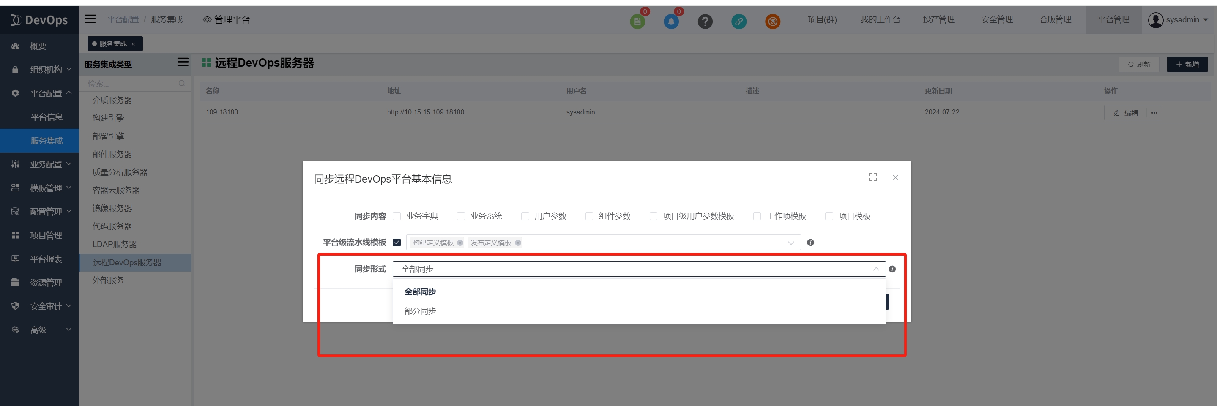Click 编辑 for server 109-18180
This screenshot has width=1217, height=406.
1126,113
